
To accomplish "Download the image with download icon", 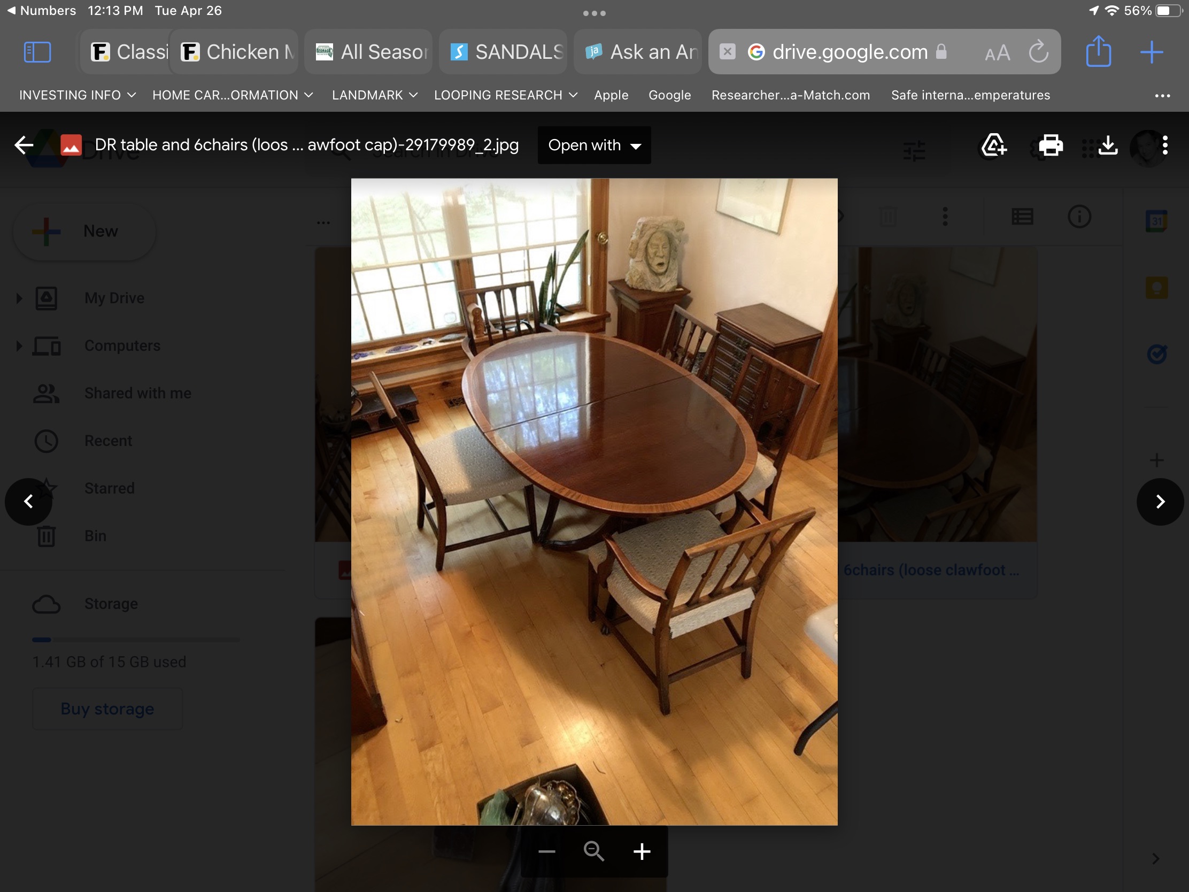I will coord(1108,145).
